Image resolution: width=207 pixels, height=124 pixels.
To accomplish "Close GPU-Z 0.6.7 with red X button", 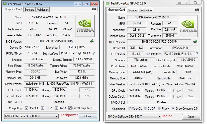I will [94, 4].
